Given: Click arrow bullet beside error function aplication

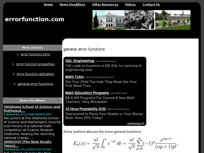Looking at the screenshot, I should 14,74.
